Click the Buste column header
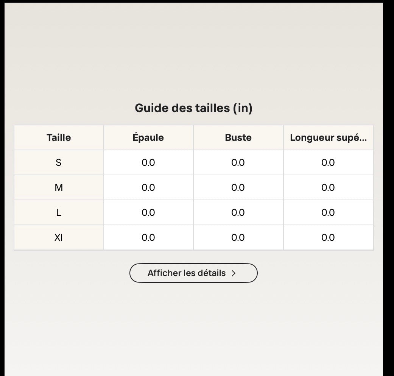This screenshot has width=394, height=376. point(238,137)
